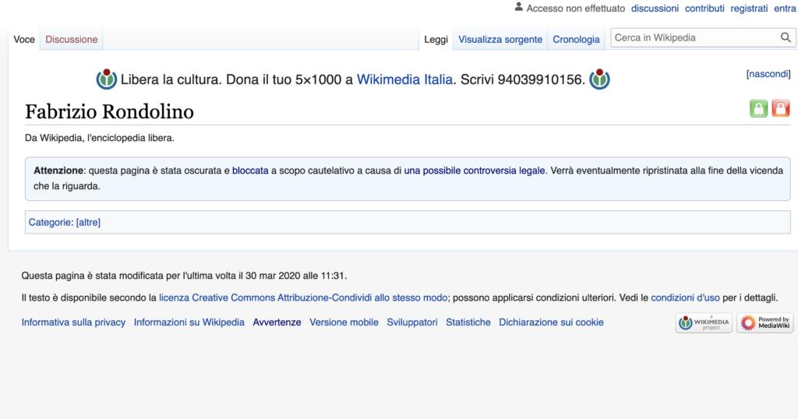The image size is (798, 419).
Task: Open the Cronologia tab
Action: coord(576,39)
